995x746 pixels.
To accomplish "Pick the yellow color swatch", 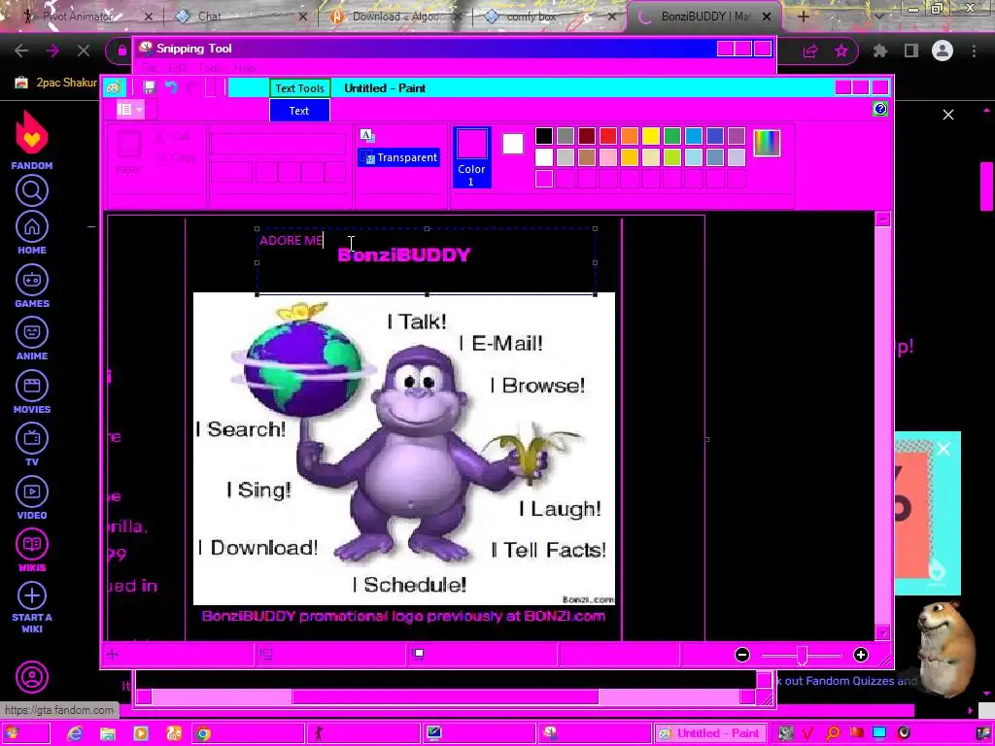I will coord(650,136).
